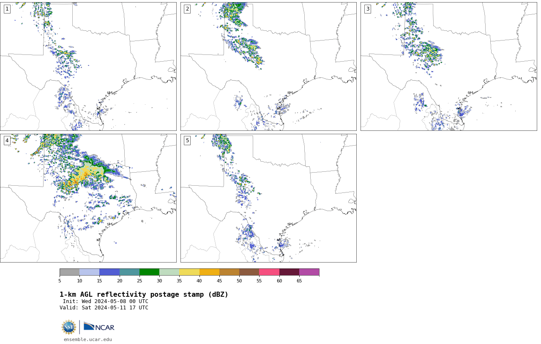Screen dimensions: 541x344
Task: Open ensemble member 5 map panel
Action: point(268,198)
